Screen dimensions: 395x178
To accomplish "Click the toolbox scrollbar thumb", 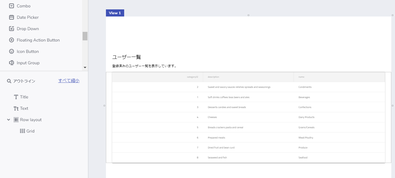I will click(x=85, y=36).
